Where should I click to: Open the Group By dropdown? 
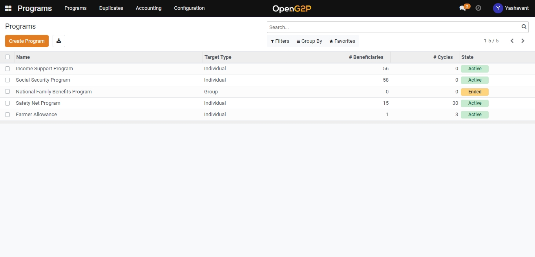[309, 41]
